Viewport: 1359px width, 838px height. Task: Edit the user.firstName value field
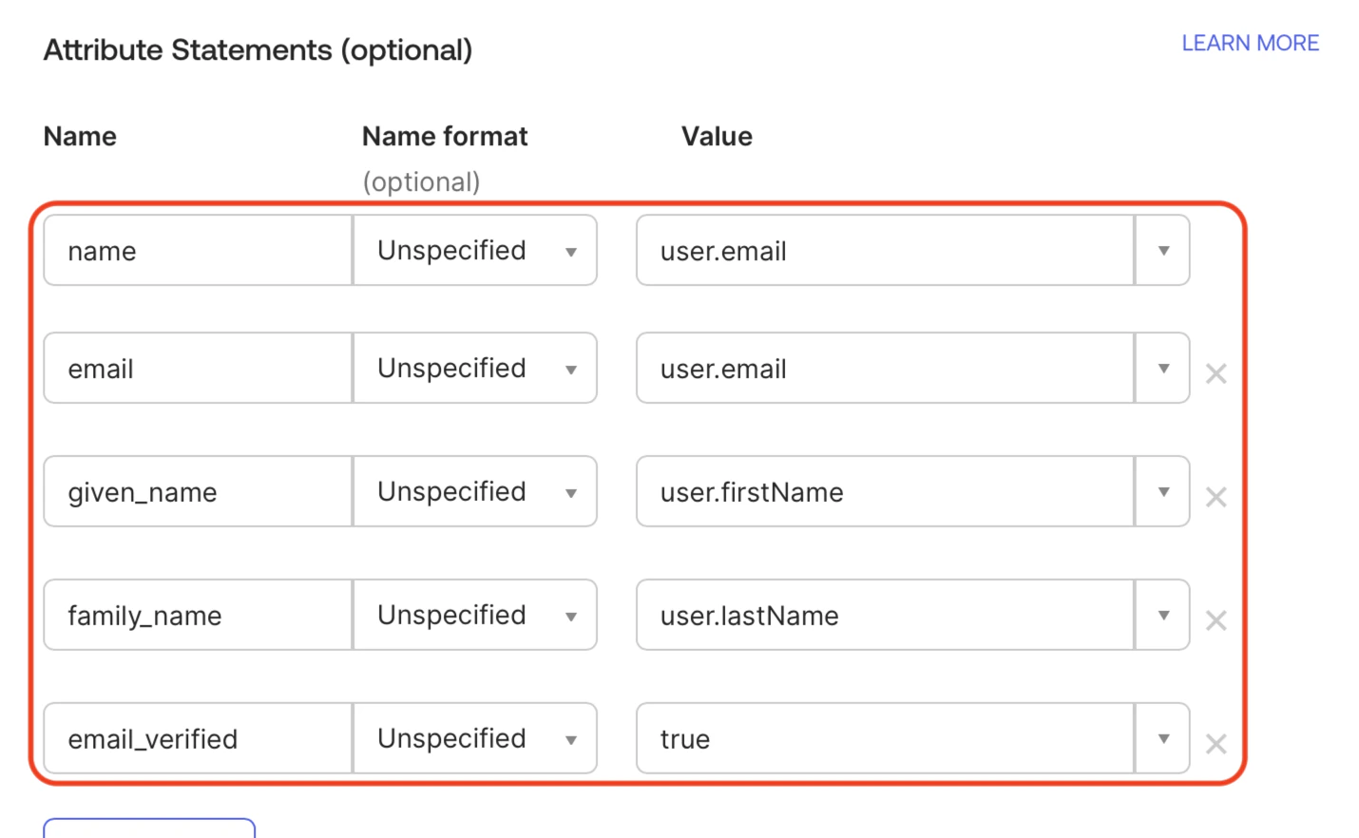point(884,492)
